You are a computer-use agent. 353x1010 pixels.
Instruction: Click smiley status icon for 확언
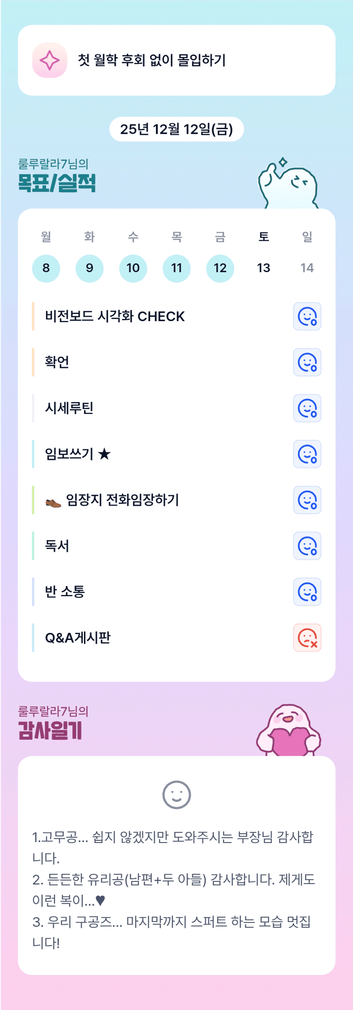[307, 362]
